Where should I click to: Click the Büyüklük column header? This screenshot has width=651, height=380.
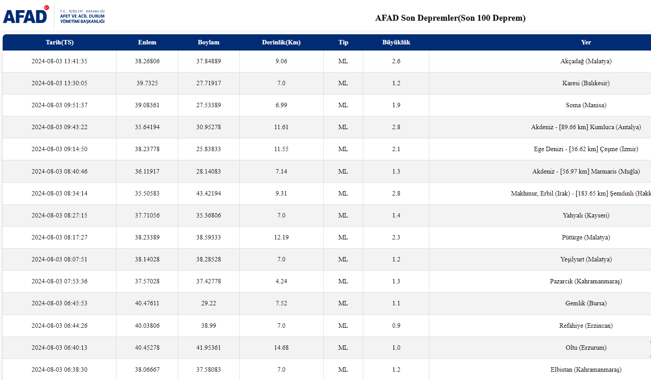pos(396,42)
